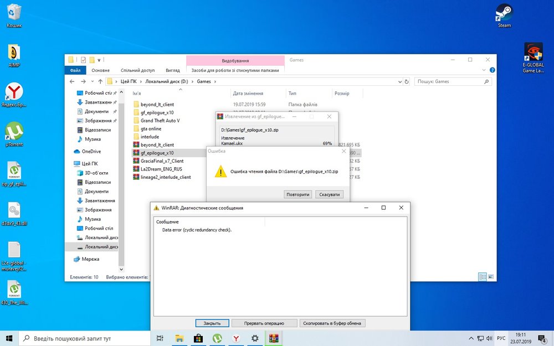Screen dimensions: 554x346
Task: Click the Повторити button in the error dialog
Action: (x=298, y=194)
